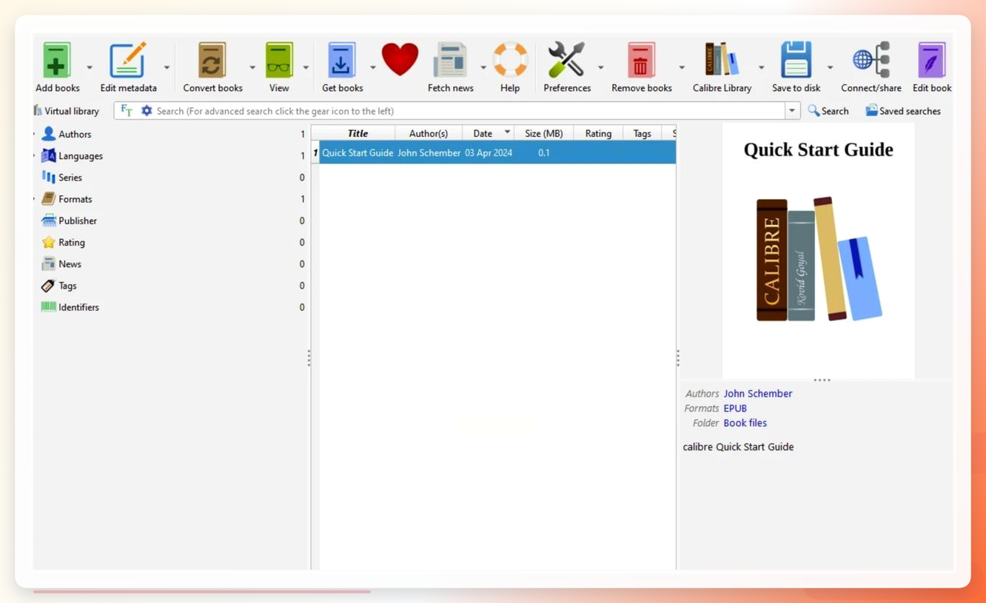Sort by the Date column header
The height and width of the screenshot is (603, 986).
488,133
